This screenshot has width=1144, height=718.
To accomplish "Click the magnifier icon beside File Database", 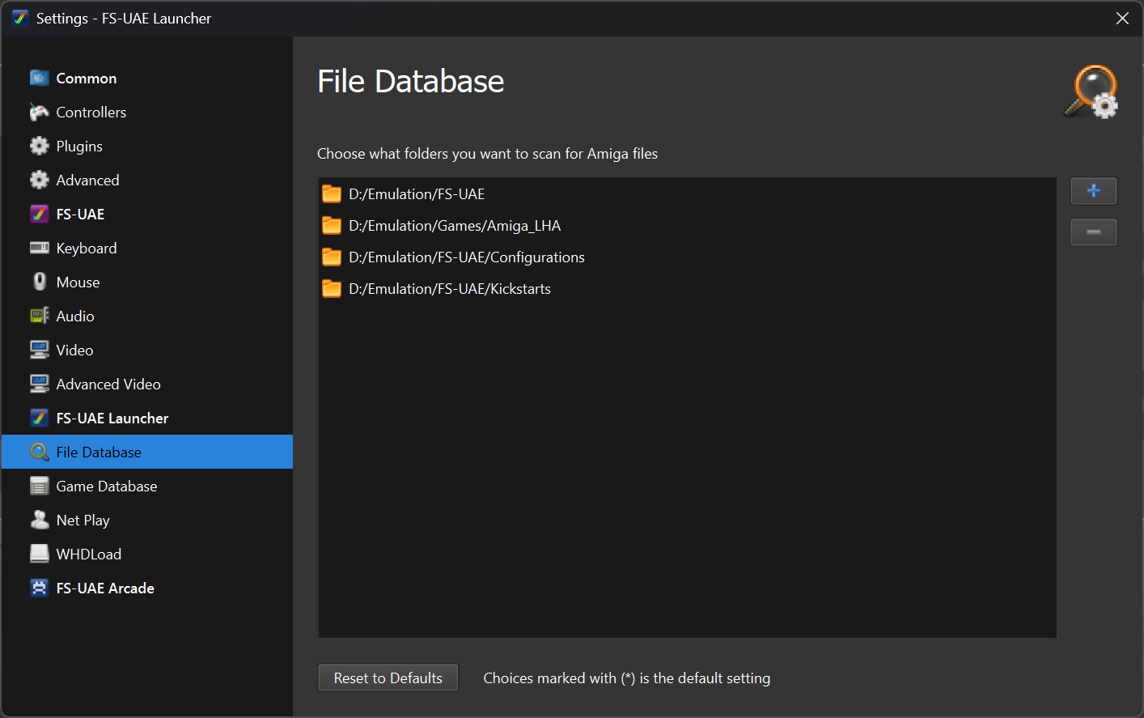I will [39, 452].
